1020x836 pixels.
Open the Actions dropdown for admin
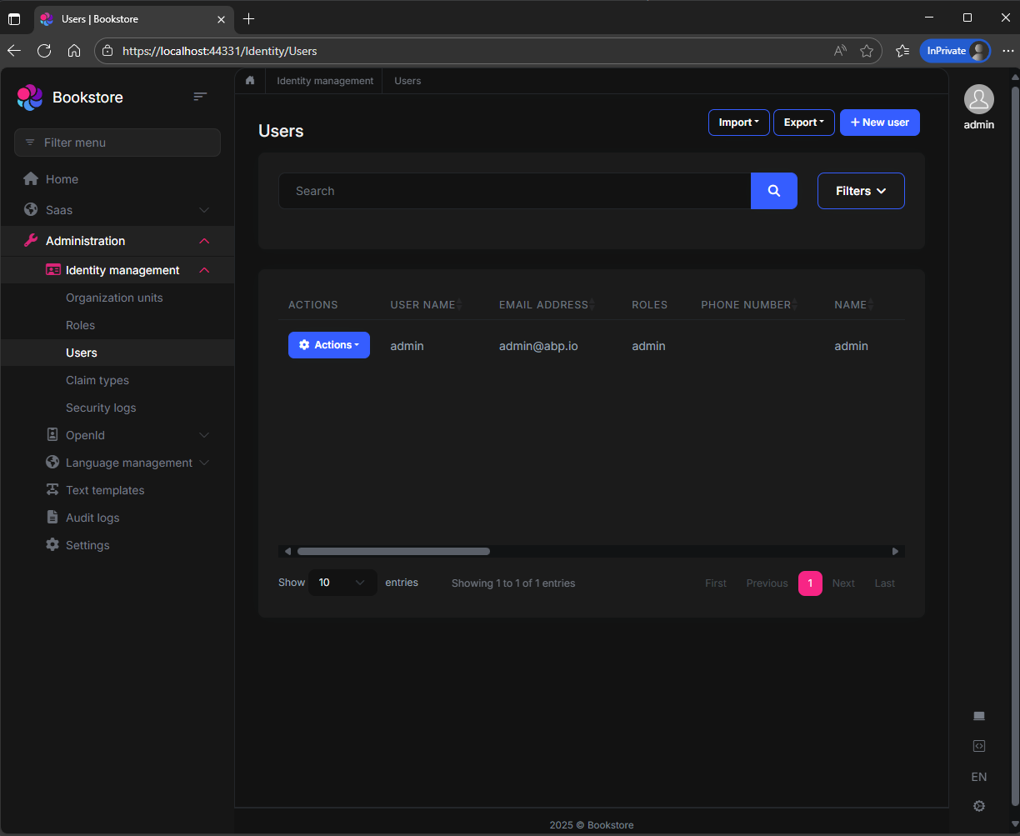[x=329, y=345]
